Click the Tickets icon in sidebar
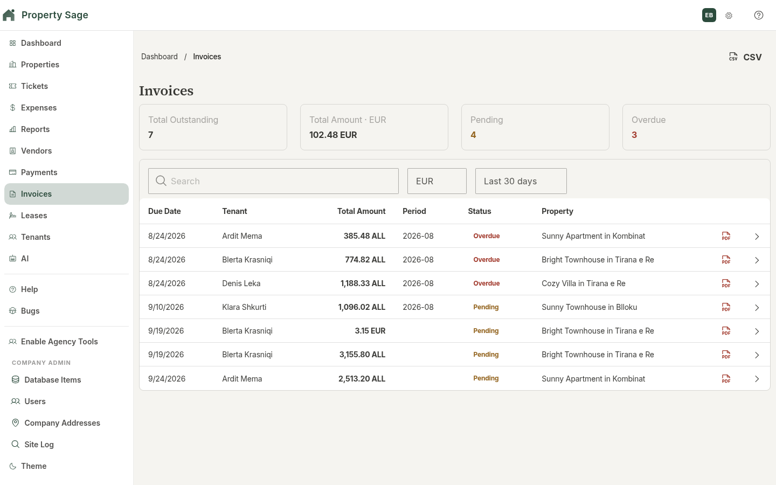 point(12,86)
